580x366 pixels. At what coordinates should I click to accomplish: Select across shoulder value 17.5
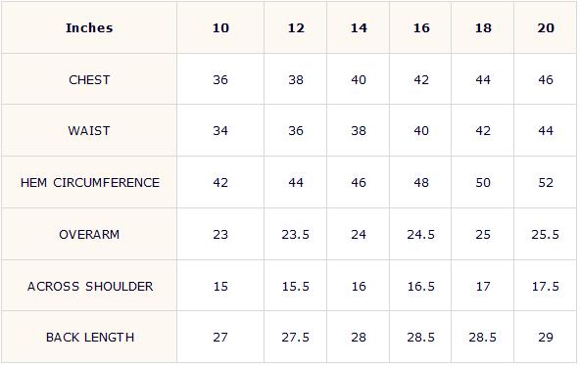coord(546,286)
